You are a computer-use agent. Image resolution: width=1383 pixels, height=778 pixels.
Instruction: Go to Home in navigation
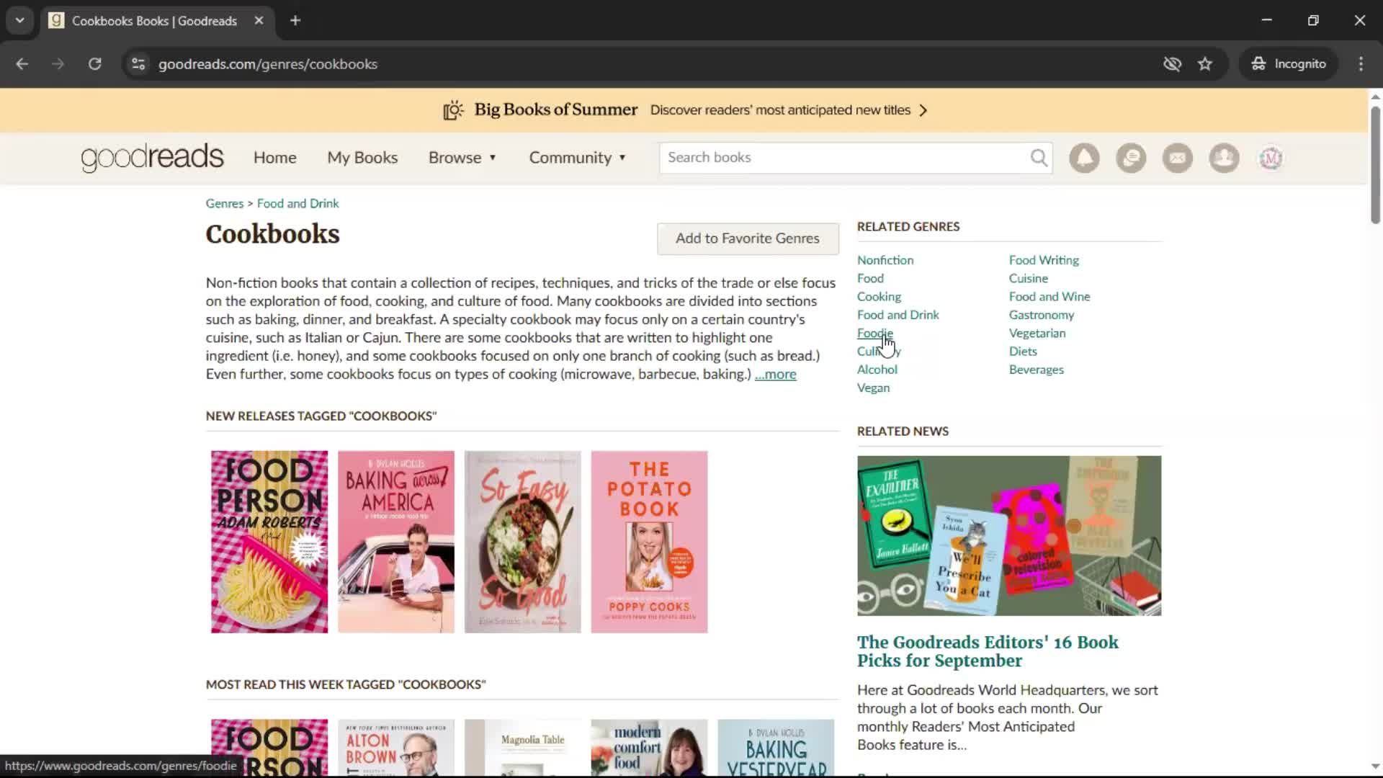274,158
